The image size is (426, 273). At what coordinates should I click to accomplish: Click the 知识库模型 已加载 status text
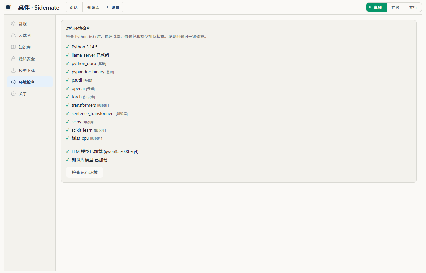pyautogui.click(x=90, y=160)
